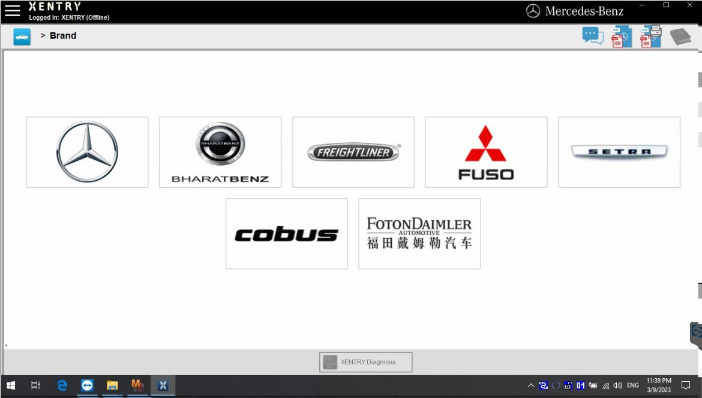702x398 pixels.
Task: Open File Explorer from the taskbar
Action: (x=112, y=385)
